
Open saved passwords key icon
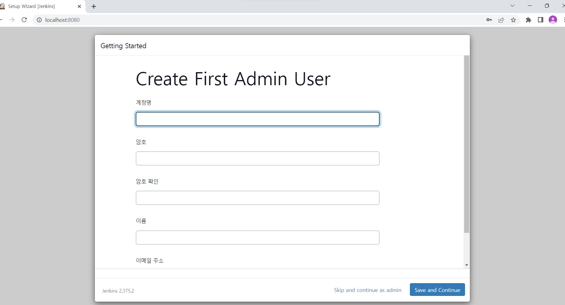489,20
